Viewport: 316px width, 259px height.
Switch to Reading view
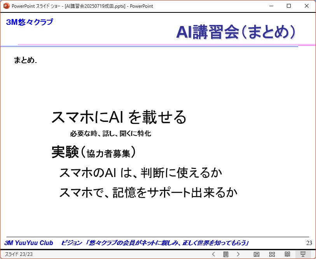point(288,254)
